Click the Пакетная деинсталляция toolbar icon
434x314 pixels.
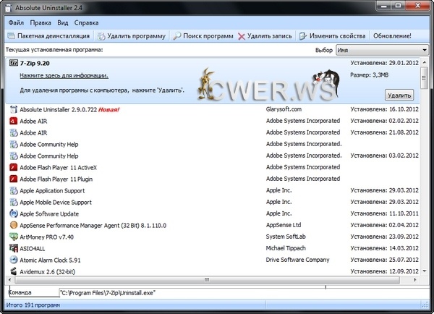pyautogui.click(x=11, y=35)
